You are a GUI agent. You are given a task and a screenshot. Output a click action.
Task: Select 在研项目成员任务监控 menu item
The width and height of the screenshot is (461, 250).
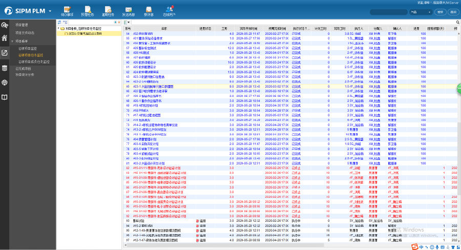[34, 61]
